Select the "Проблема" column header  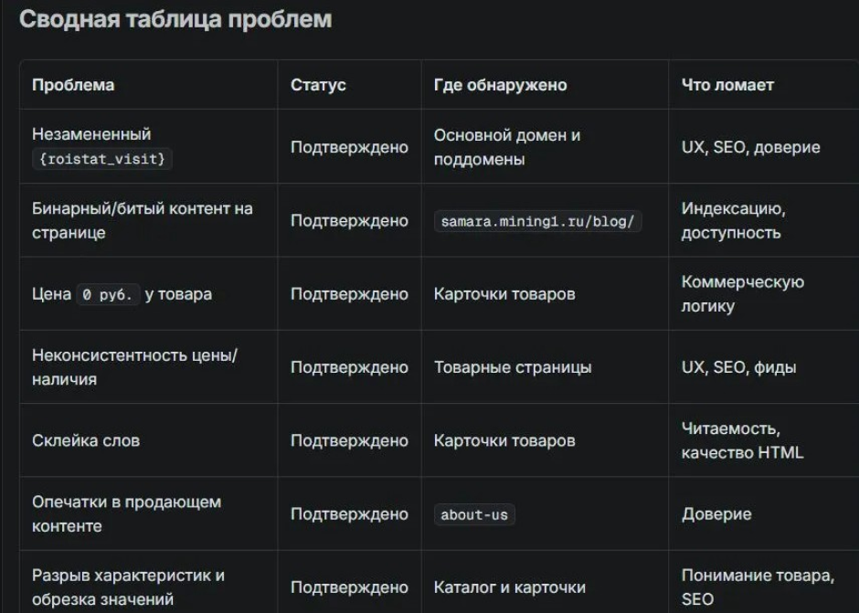(x=73, y=85)
